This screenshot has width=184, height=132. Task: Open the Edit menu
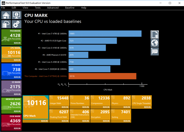click(14, 8)
